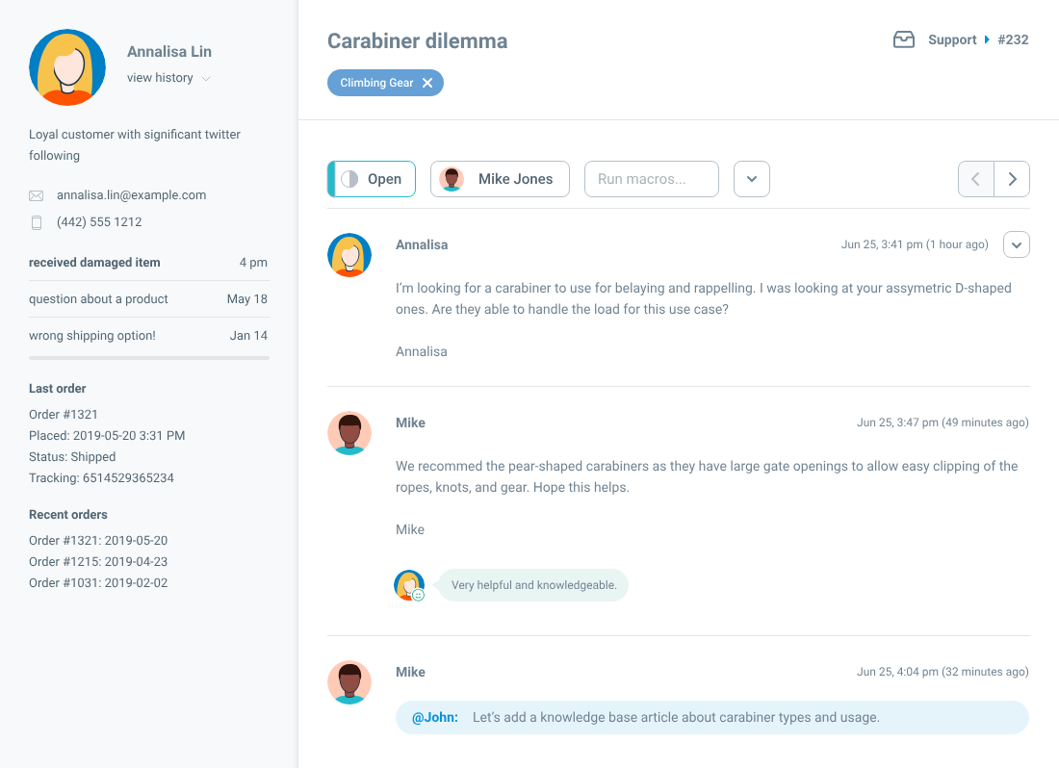Remove the Climbing Gear tag

428,83
